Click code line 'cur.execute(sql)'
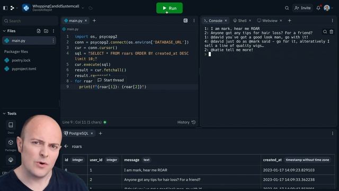 (93, 65)
